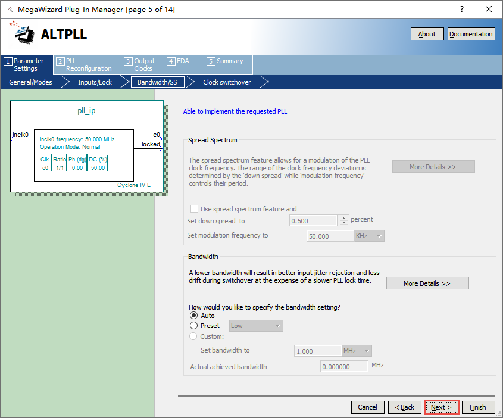503x418 pixels.
Task: Switch to the Summary tab
Action: [x=228, y=65]
